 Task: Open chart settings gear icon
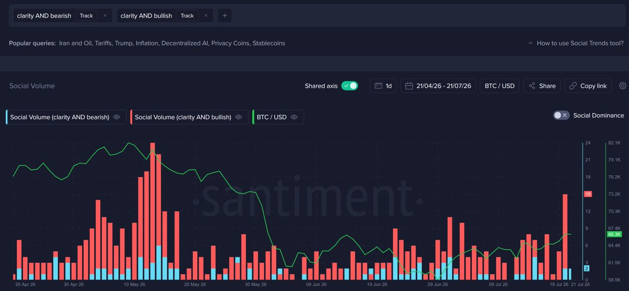(623, 86)
